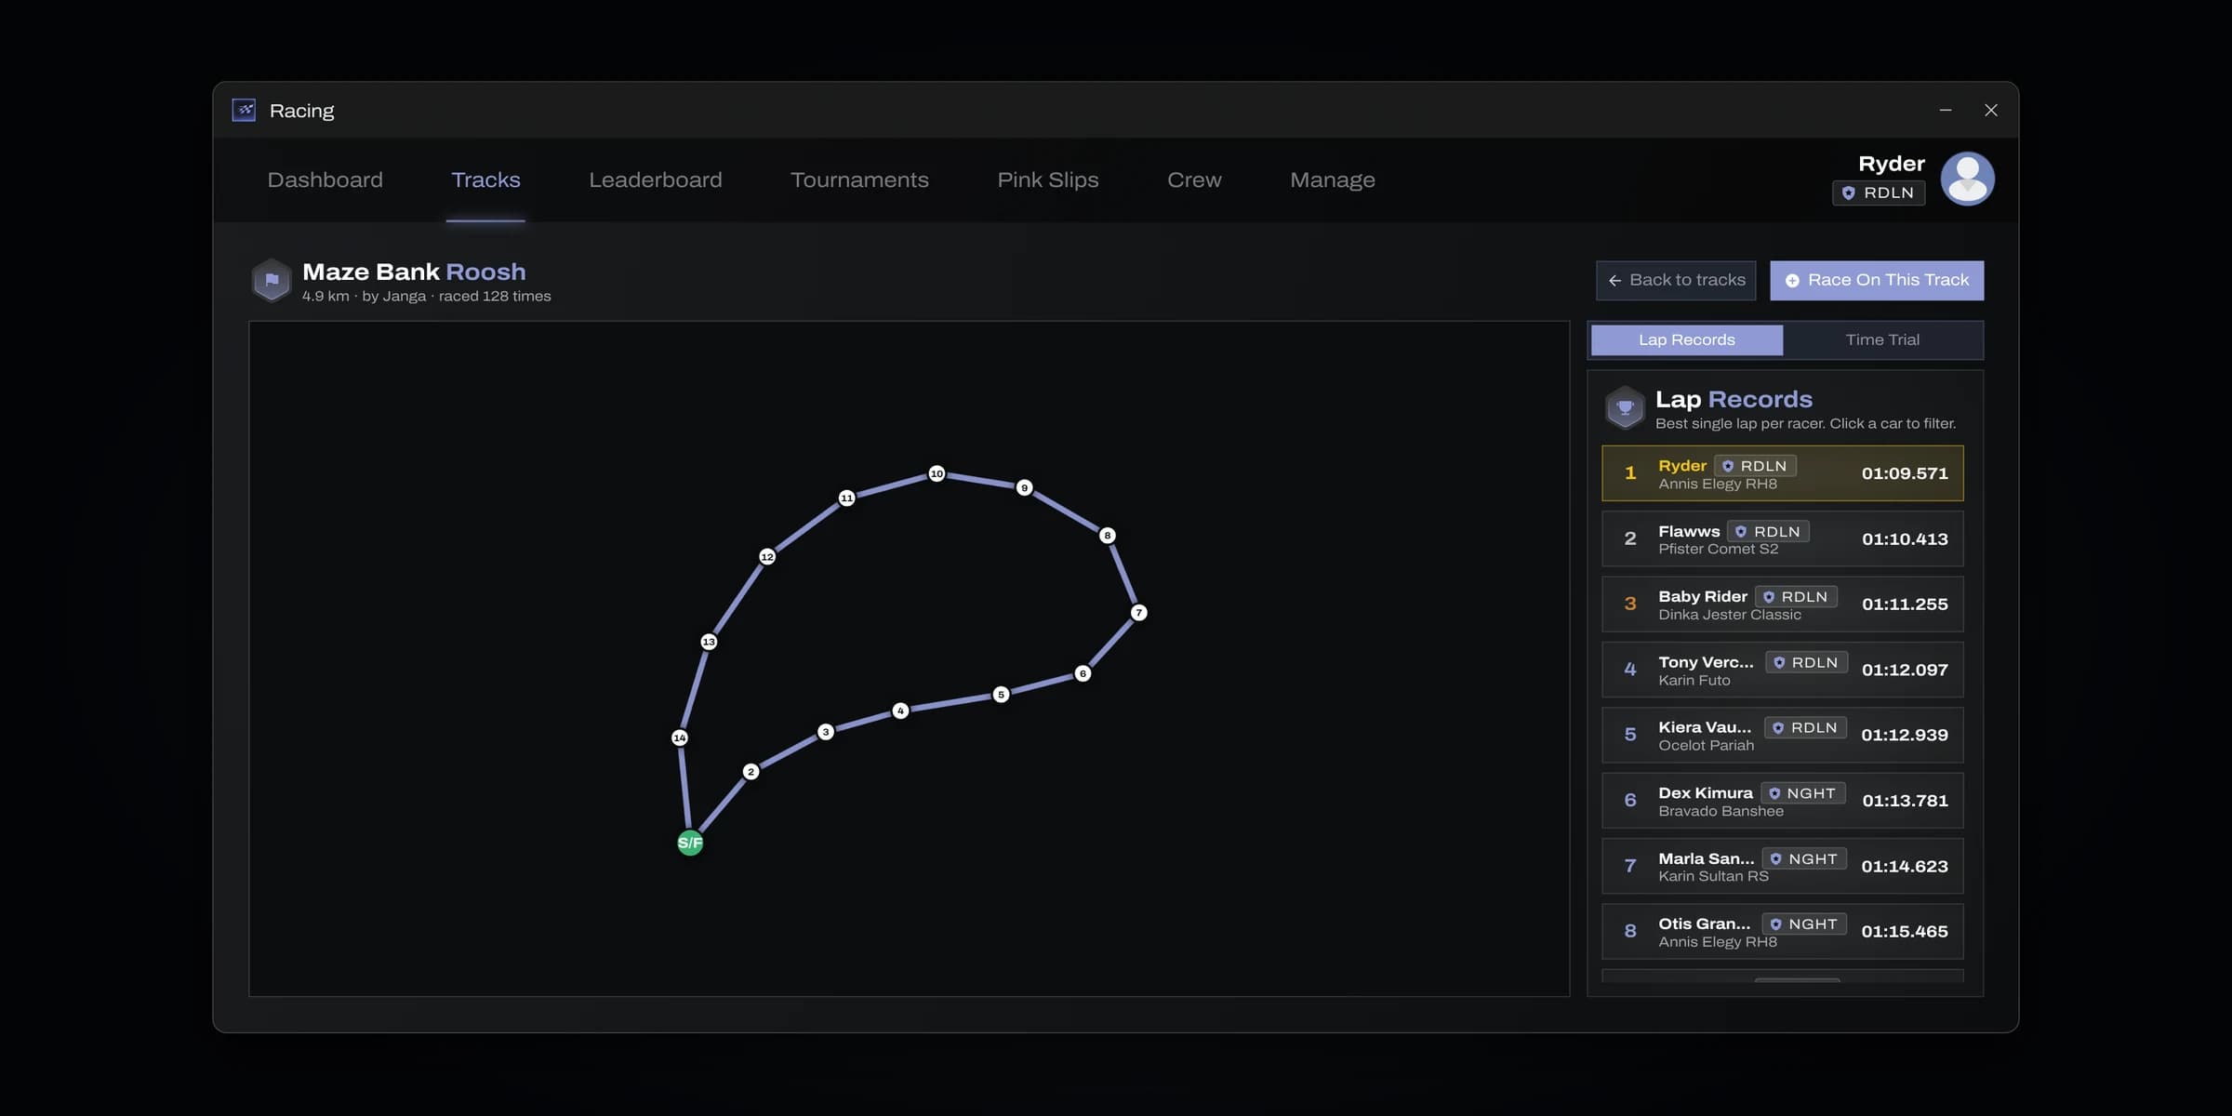Click lap time 01:15.465

1905,931
